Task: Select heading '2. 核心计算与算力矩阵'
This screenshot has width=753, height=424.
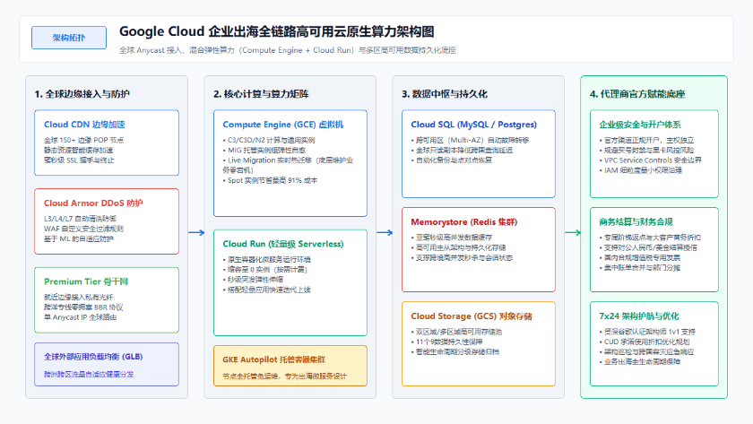Action: 261,94
